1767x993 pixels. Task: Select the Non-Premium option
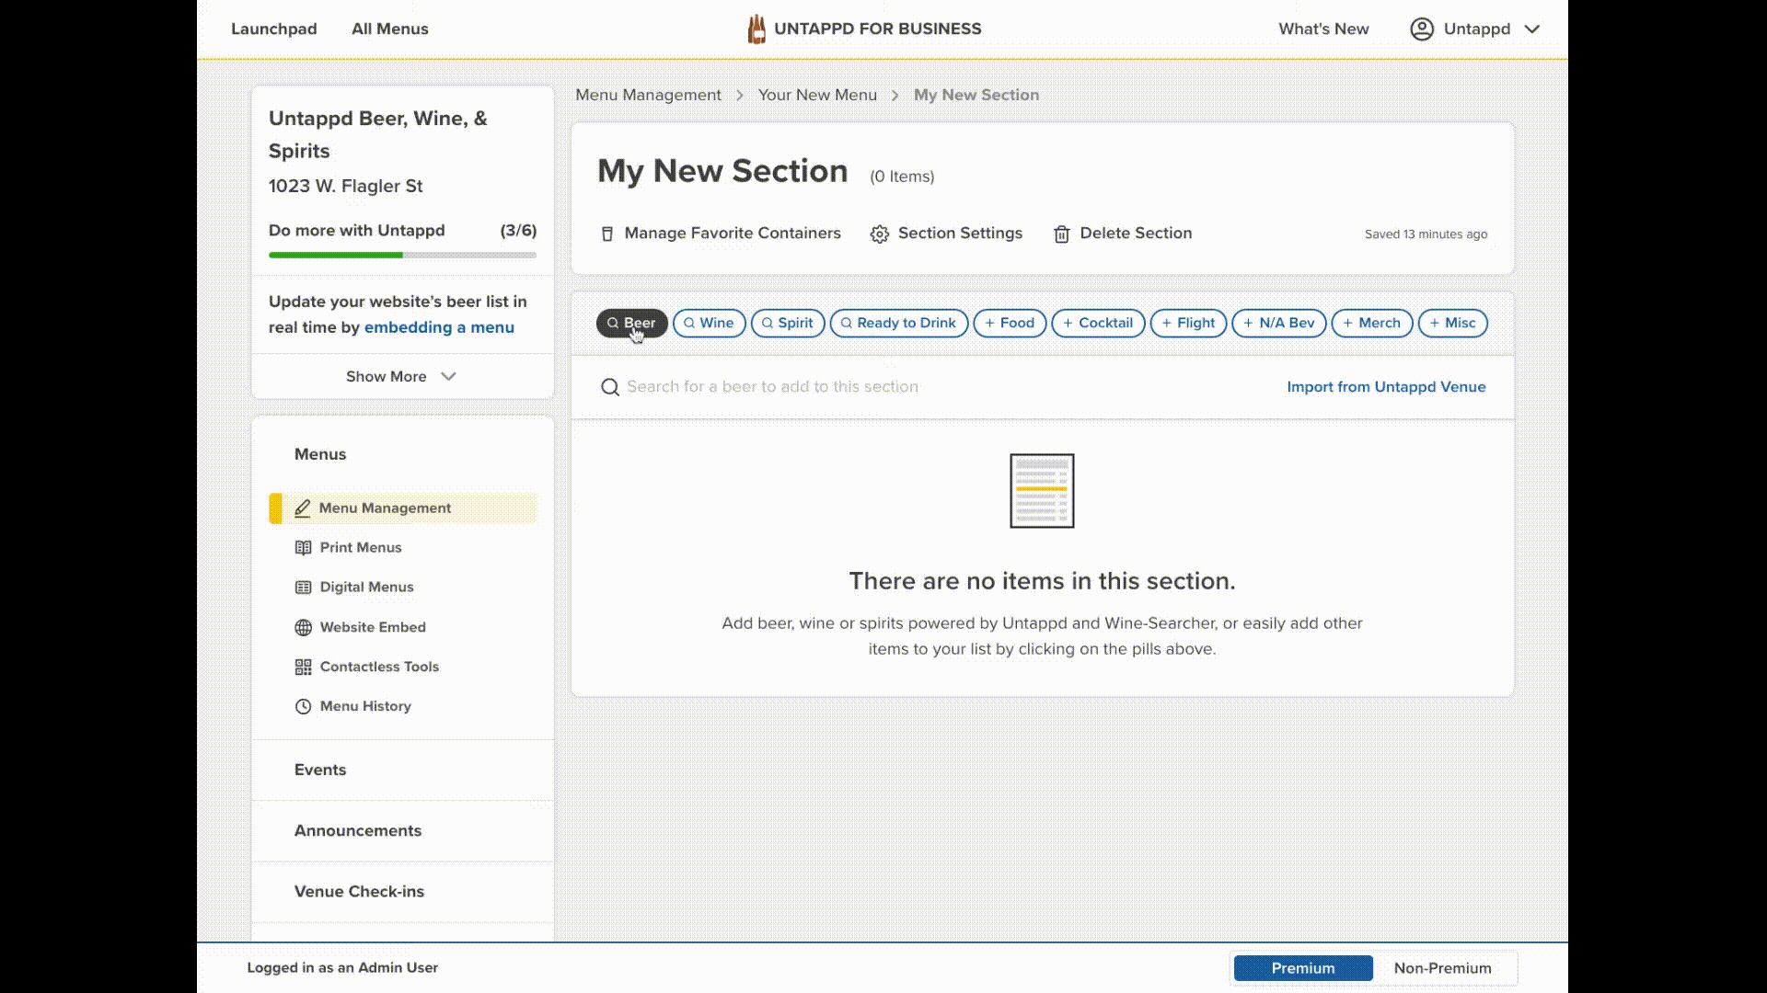point(1443,968)
